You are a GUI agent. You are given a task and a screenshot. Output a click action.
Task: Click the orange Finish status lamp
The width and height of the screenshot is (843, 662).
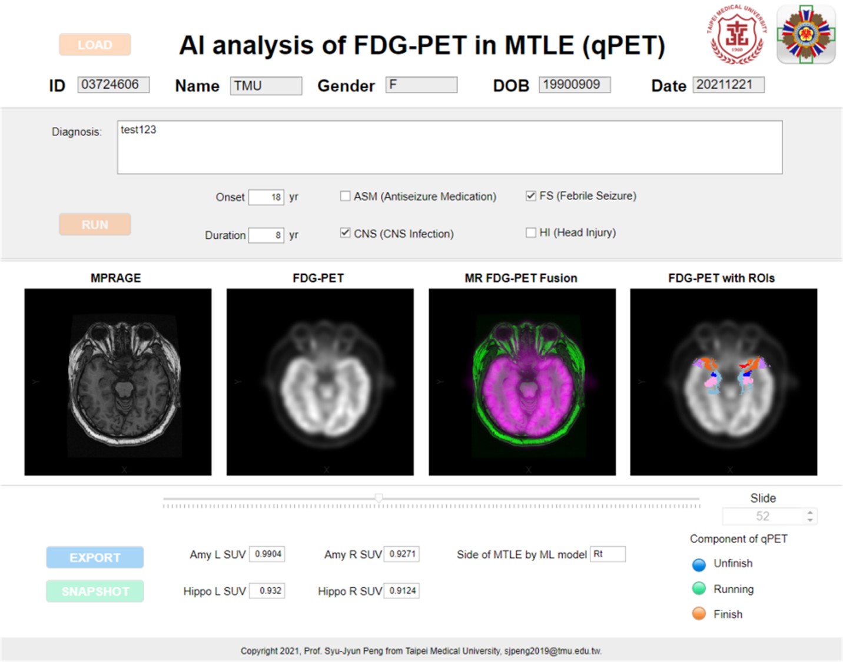click(x=699, y=614)
